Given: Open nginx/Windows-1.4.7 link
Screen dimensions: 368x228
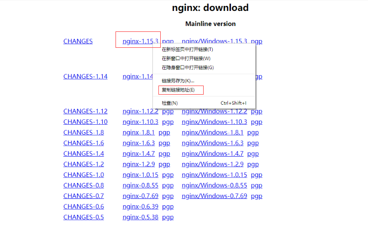Looking at the screenshot, I should [x=212, y=153].
